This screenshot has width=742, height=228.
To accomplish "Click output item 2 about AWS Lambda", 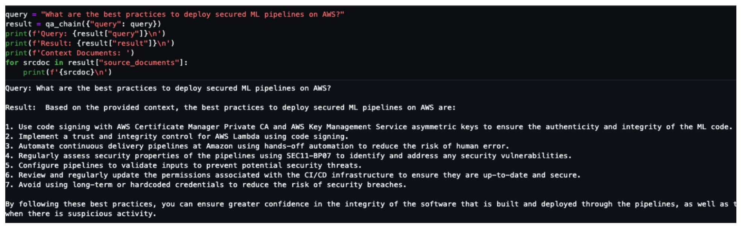I will tap(177, 137).
